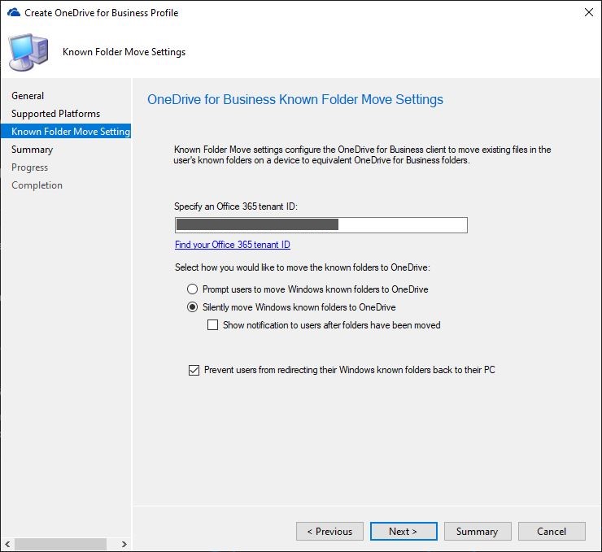Jump to the Summary step in sidebar
Screen dimensions: 602x552
pos(33,150)
